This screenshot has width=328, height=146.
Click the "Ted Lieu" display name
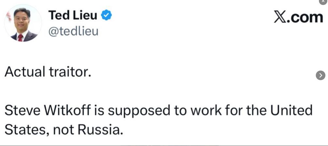[72, 15]
